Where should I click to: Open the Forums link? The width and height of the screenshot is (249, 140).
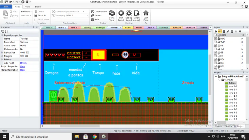tap(96, 16)
